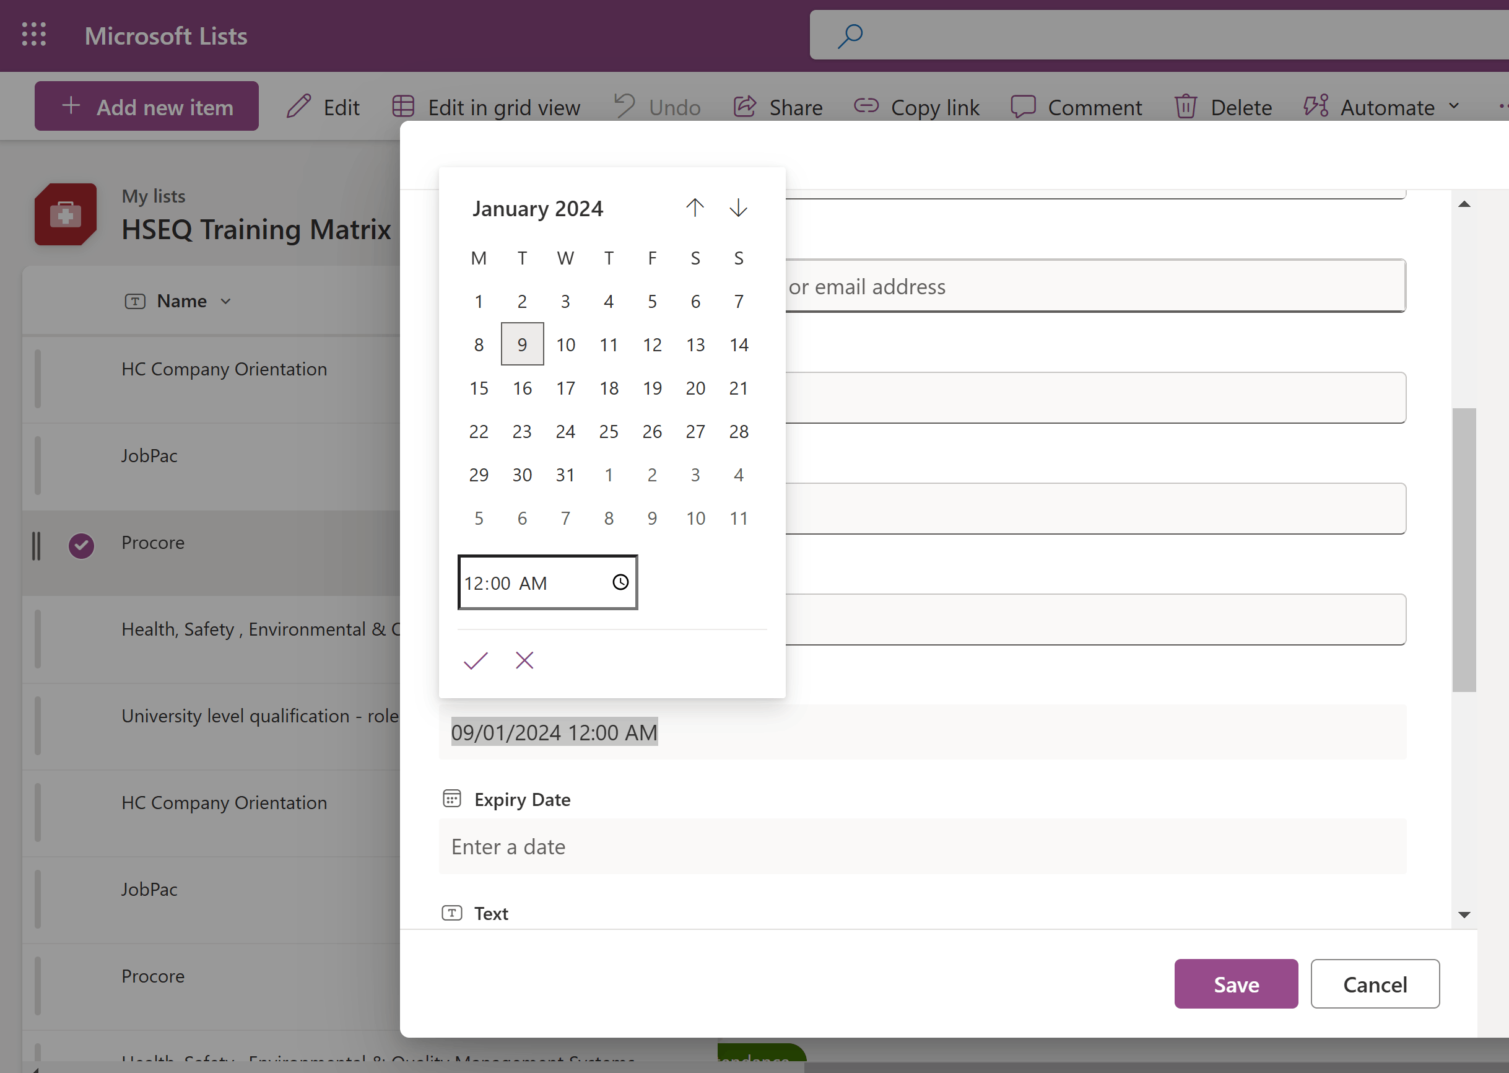The height and width of the screenshot is (1073, 1509).
Task: Confirm date with the checkmark icon
Action: tap(475, 660)
